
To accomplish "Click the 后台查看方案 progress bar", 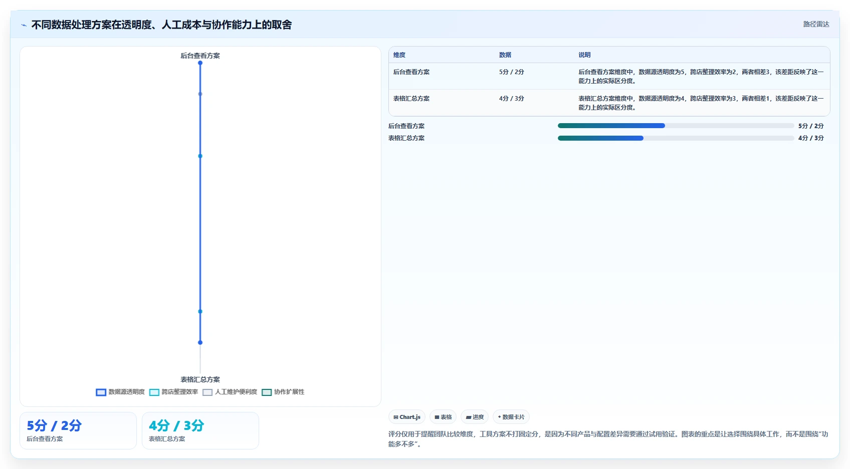I will pos(676,126).
